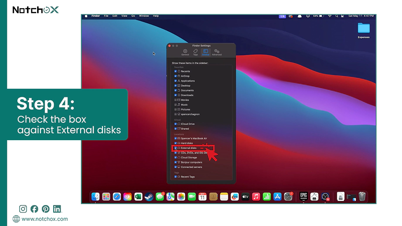The height and width of the screenshot is (226, 402).
Task: Toggle the Applications checkbox
Action: (x=176, y=81)
